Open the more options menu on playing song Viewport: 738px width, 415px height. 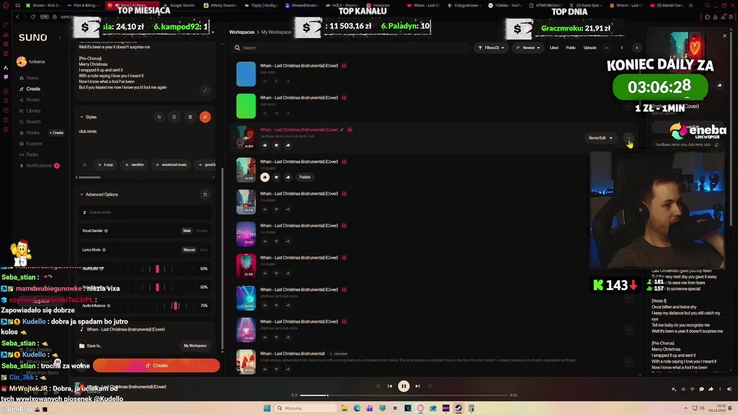point(628,138)
